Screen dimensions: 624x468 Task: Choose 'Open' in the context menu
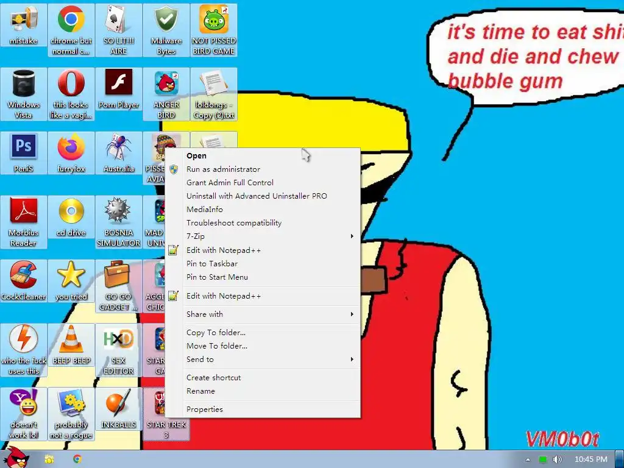[x=263, y=155]
